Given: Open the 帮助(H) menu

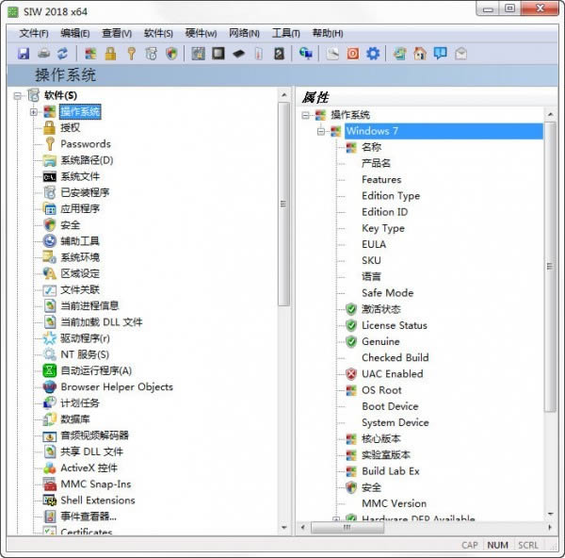Looking at the screenshot, I should [x=328, y=34].
